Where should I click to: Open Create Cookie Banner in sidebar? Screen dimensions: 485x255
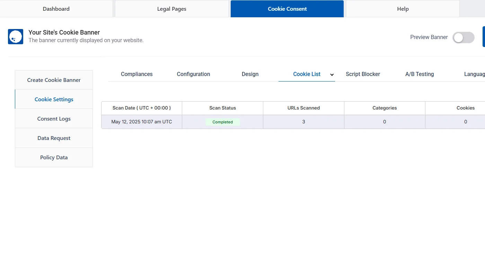tap(54, 80)
